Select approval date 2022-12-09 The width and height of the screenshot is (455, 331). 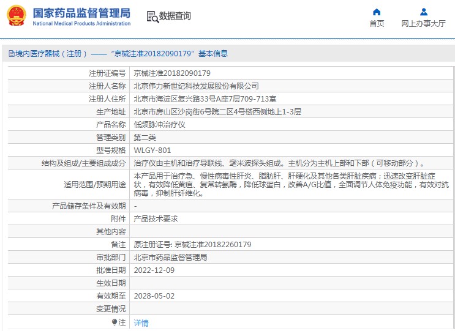pyautogui.click(x=154, y=270)
